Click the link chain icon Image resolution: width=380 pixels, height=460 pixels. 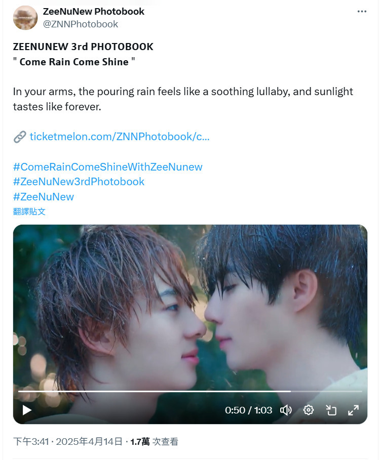(x=20, y=137)
